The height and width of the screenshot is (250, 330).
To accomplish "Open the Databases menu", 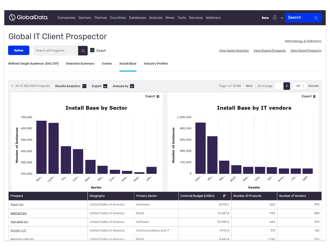I will tap(137, 18).
